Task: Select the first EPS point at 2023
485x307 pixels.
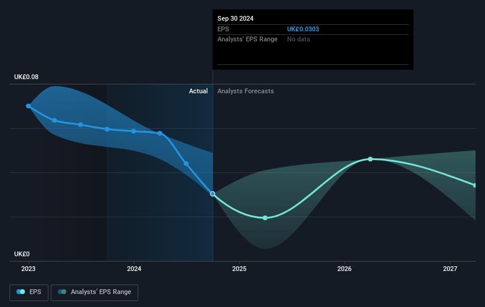Action: click(x=28, y=106)
